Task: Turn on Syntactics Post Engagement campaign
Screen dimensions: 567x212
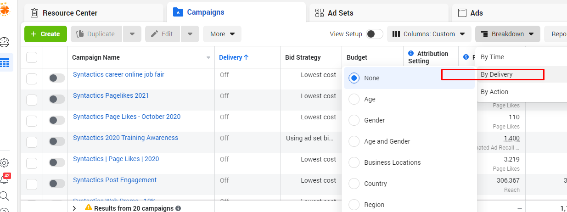Action: tap(57, 184)
